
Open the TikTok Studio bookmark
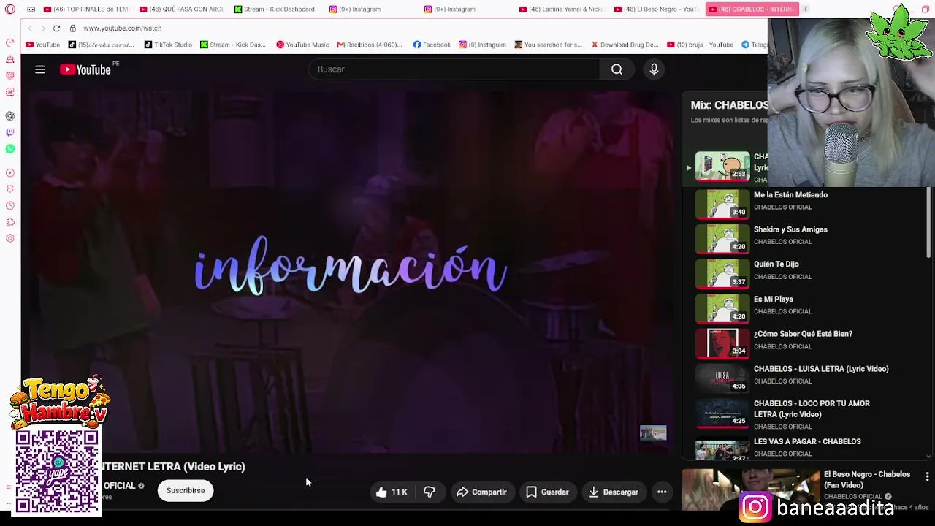click(x=168, y=45)
